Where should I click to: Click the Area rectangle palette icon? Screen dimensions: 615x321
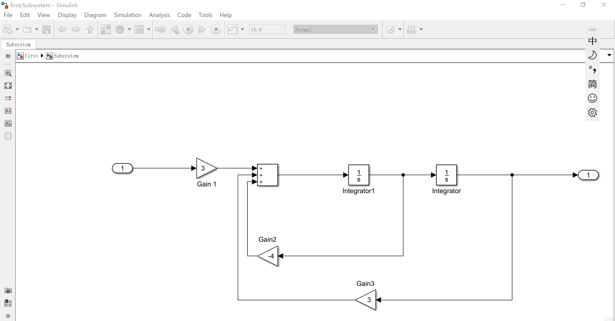click(8, 136)
